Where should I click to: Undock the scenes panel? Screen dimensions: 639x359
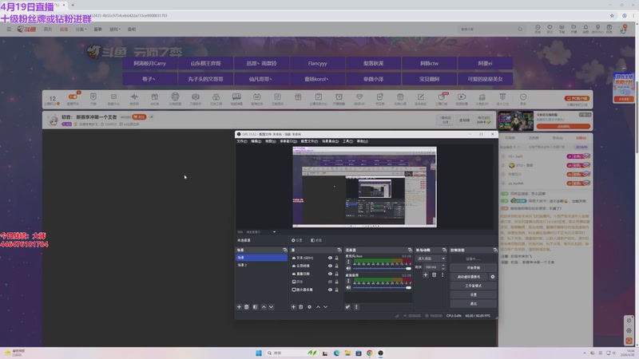click(285, 250)
